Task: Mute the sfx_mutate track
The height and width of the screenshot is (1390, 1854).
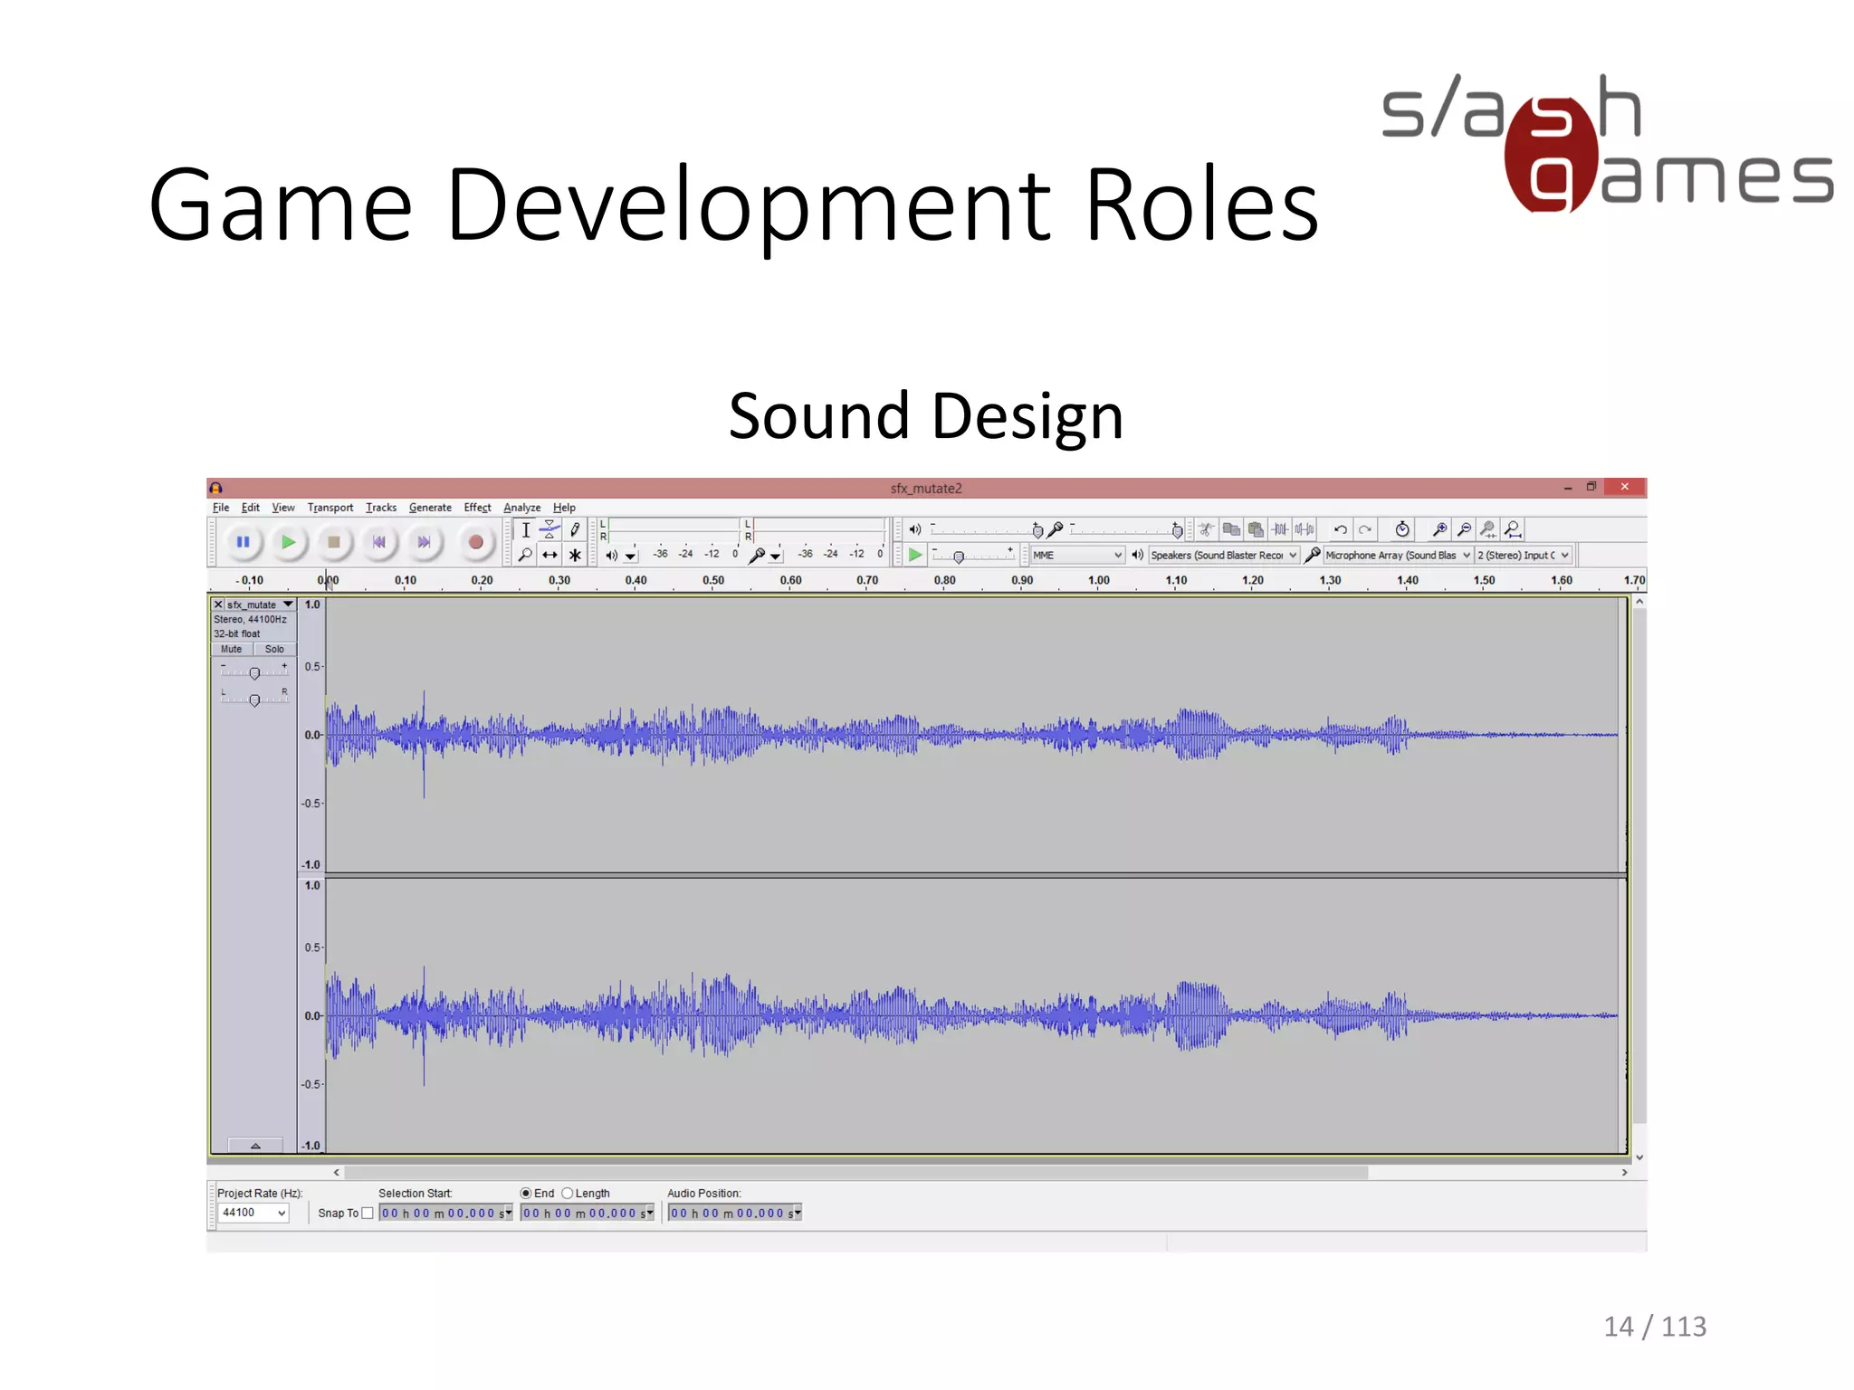Action: (232, 649)
